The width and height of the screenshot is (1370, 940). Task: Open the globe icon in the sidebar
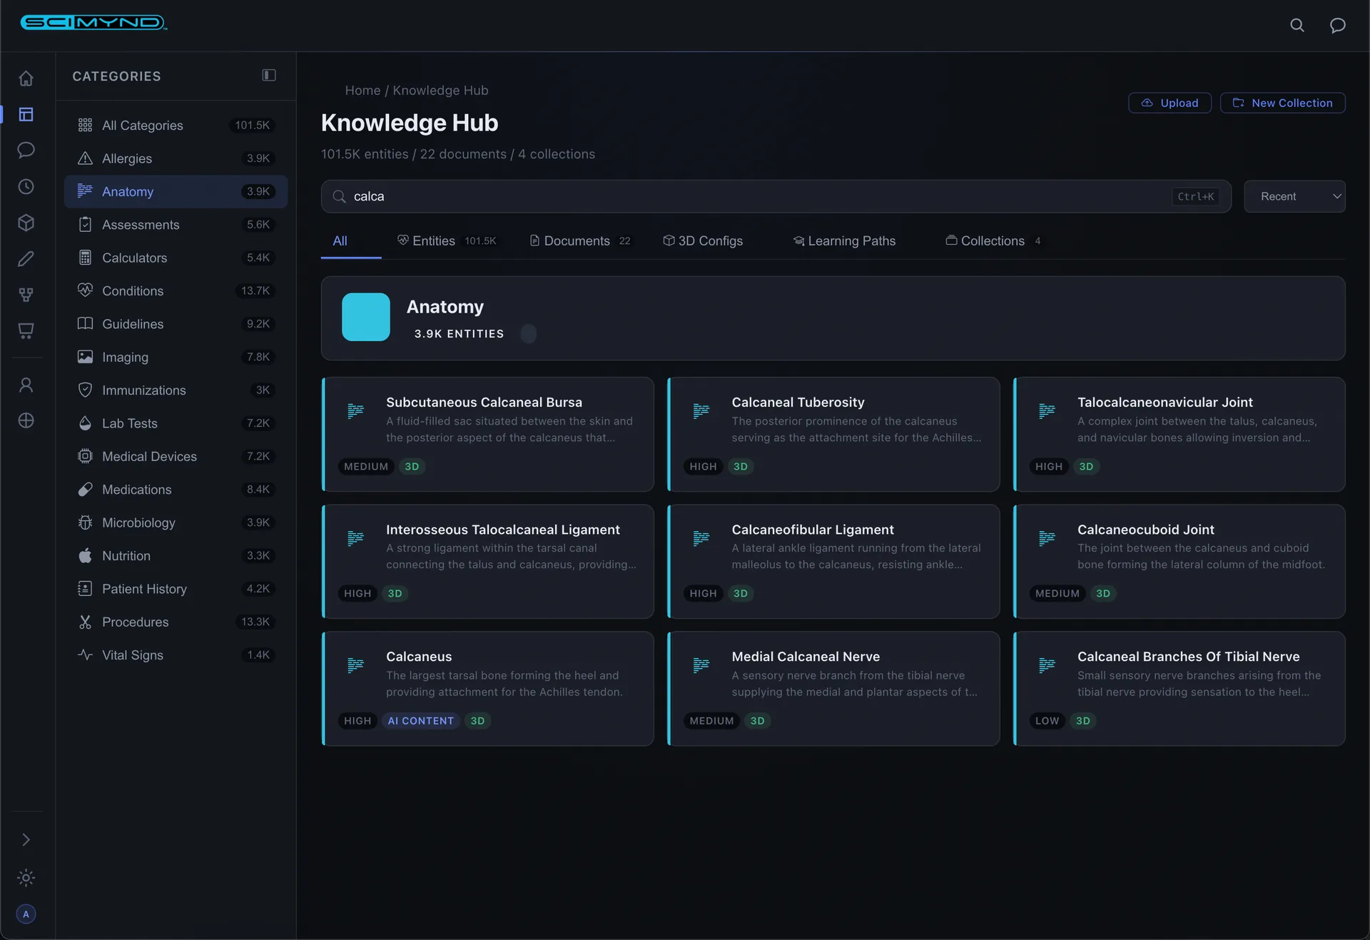pos(26,420)
